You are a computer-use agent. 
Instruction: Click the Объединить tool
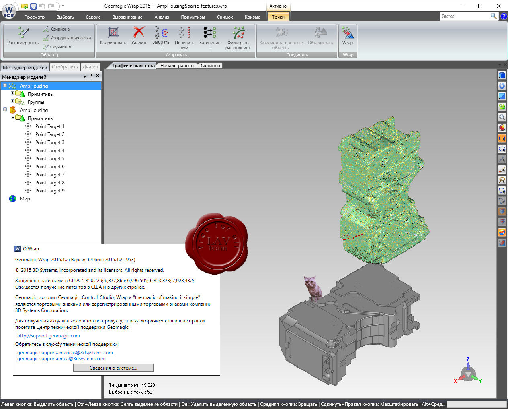click(x=320, y=36)
